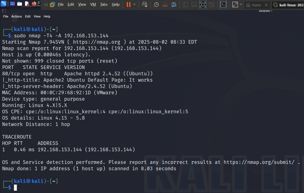This screenshot has width=304, height=193.
Task: Revert the VM to the previous snapshot
Action: [x=165, y=5]
